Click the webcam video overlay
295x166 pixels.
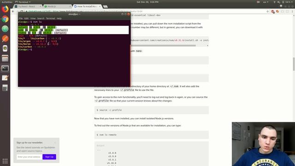[263, 144]
